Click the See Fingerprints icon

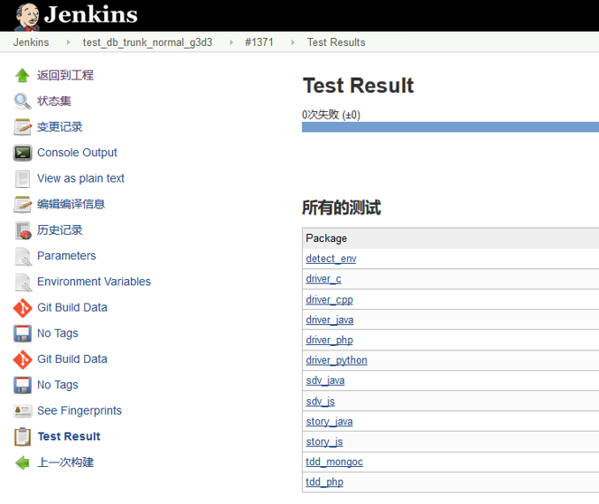tap(23, 411)
